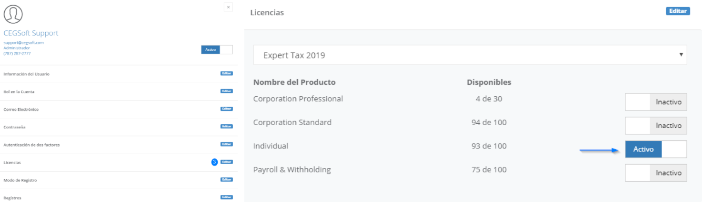The height and width of the screenshot is (202, 703).
Task: Enable the Corporation Professional license toggle
Action: tap(656, 102)
